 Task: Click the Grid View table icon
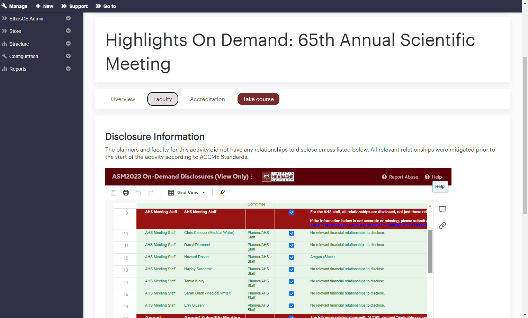(x=171, y=193)
